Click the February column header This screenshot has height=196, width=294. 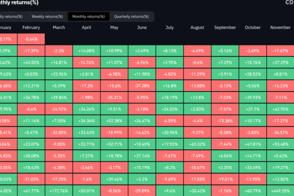point(31,27)
